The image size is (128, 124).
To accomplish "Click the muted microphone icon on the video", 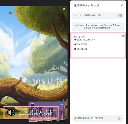I will coord(64,9).
